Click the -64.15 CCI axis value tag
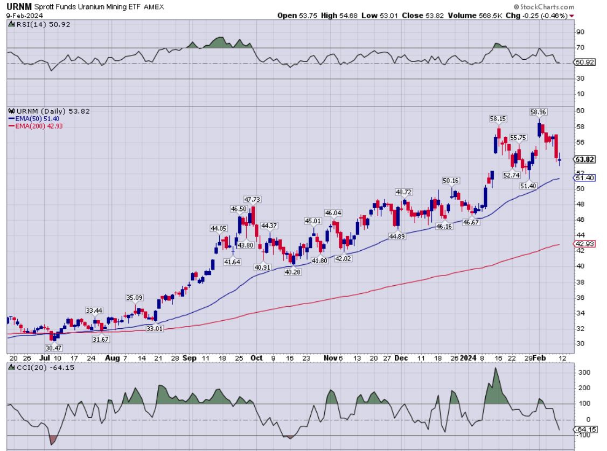 click(585, 429)
